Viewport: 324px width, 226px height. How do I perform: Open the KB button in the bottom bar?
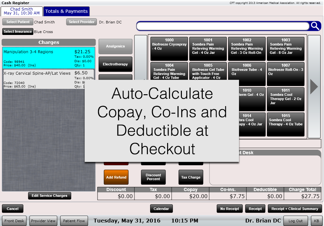(x=316, y=221)
